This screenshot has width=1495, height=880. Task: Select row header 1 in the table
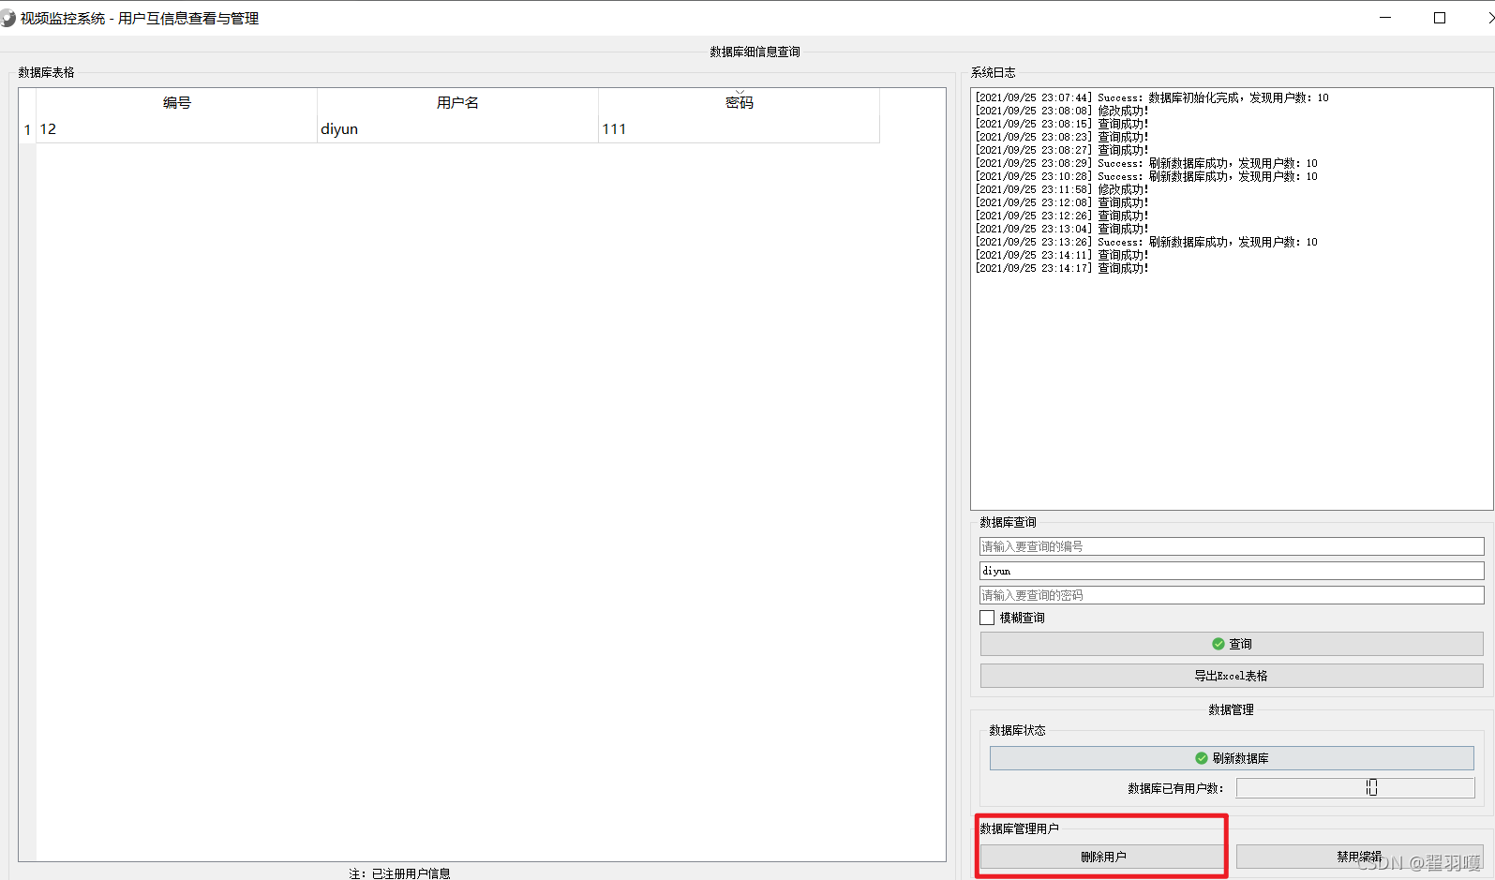coord(27,129)
